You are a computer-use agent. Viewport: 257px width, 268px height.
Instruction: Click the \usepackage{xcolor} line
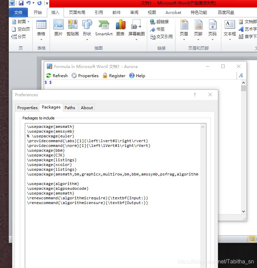[x=49, y=165]
